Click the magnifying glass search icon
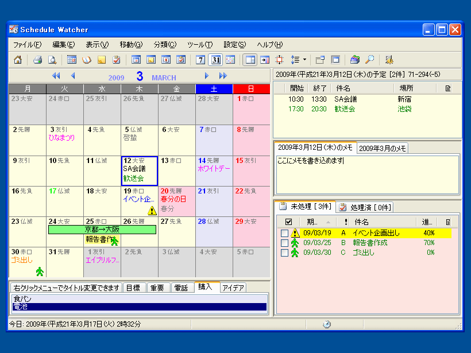Viewport: 471px width, 353px height. [370, 60]
